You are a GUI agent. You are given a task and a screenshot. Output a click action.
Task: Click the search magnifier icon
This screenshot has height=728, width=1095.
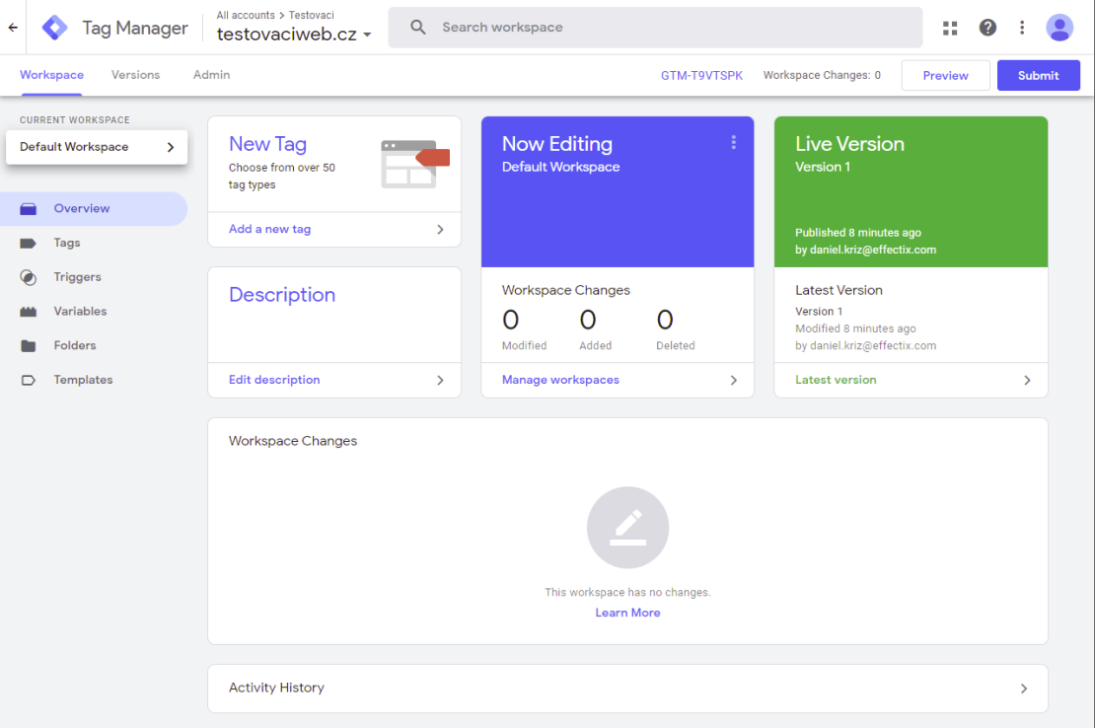417,28
